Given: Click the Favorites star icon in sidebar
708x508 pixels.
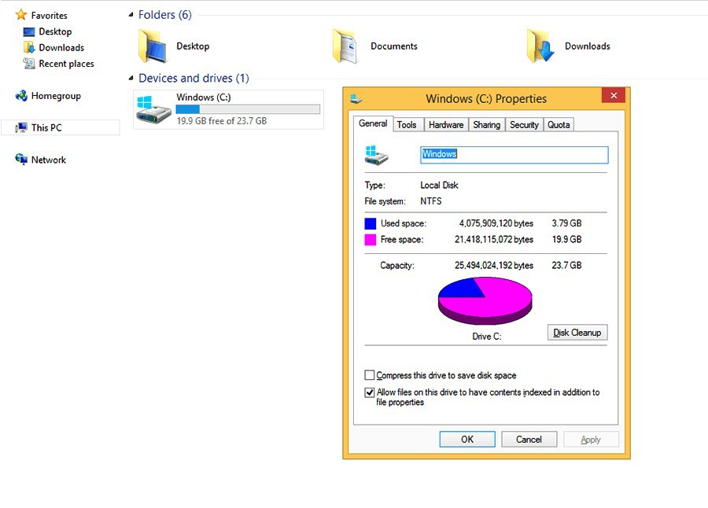Looking at the screenshot, I should (21, 15).
